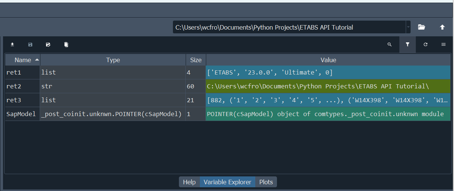Open the variable search magnifier

[390, 45]
